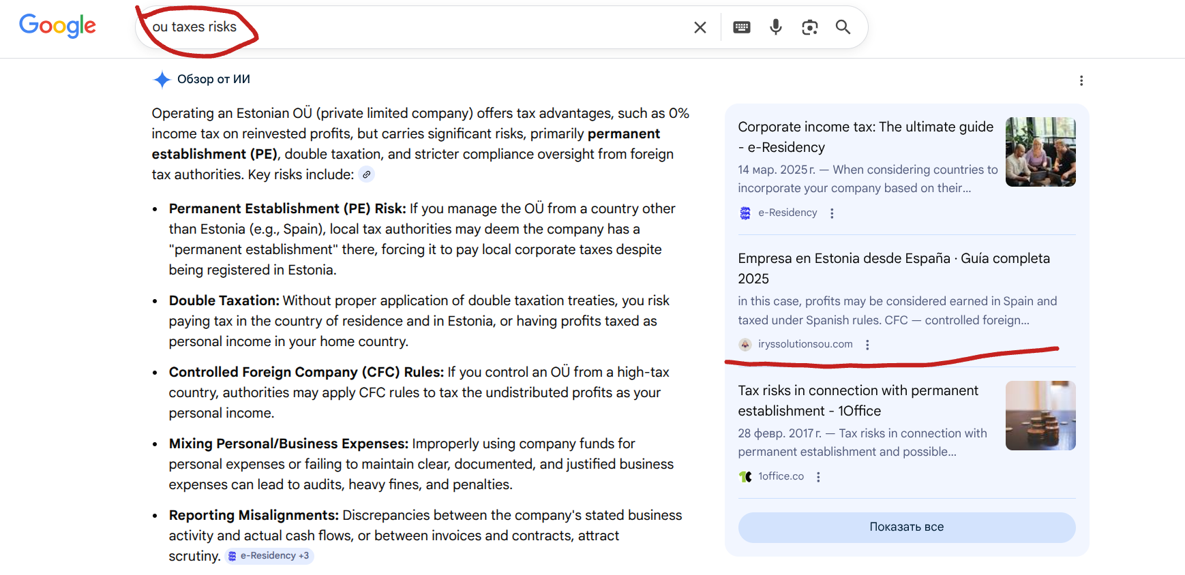Open 'Corporate income tax: The ultimate guide' result

865,137
